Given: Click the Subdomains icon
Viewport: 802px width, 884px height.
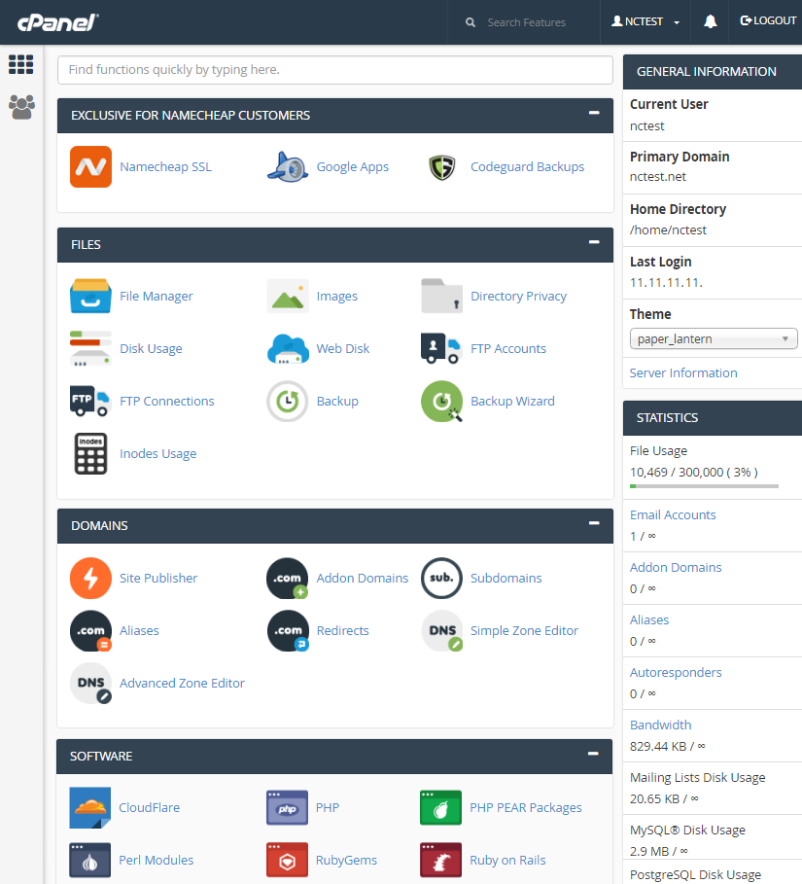Looking at the screenshot, I should point(442,578).
